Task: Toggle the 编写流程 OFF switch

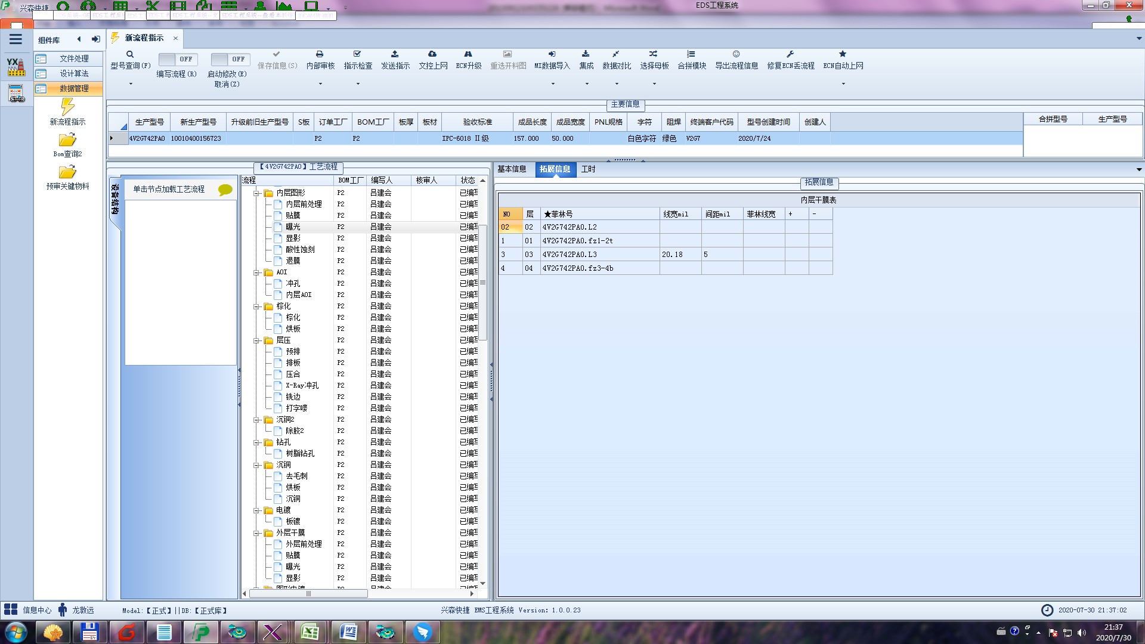Action: (x=177, y=59)
